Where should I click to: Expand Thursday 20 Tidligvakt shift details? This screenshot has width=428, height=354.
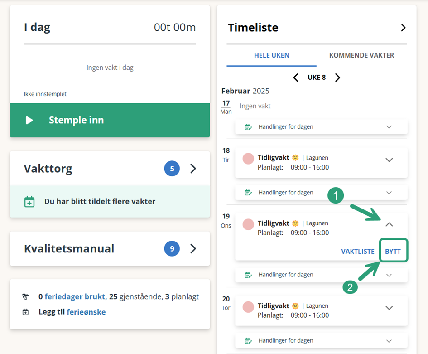[389, 308]
